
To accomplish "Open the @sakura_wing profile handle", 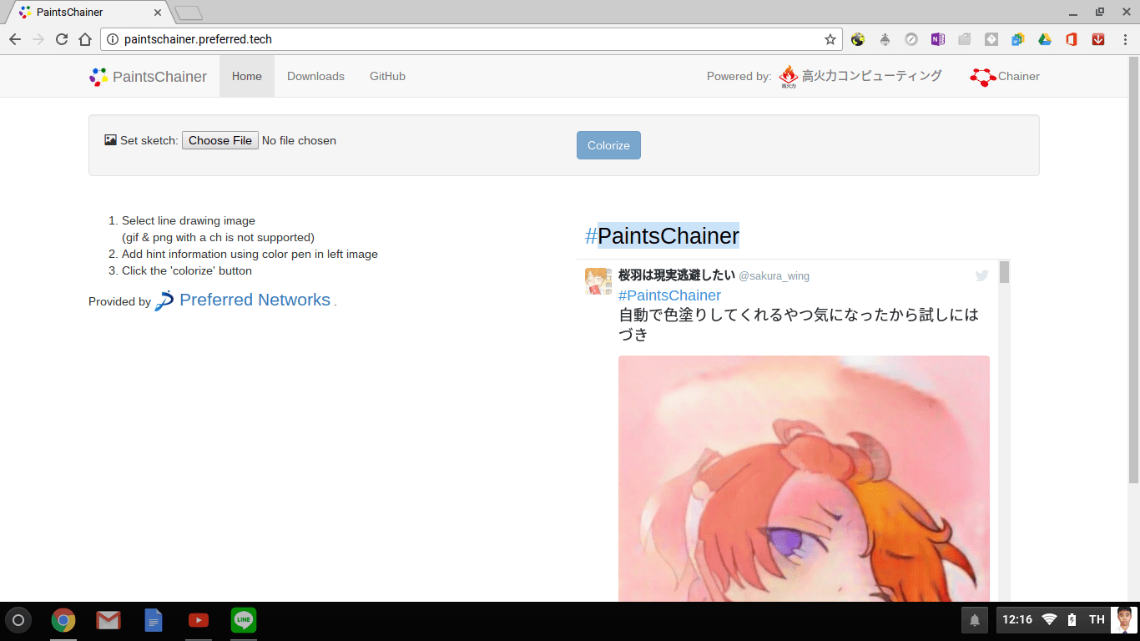I will coord(774,276).
